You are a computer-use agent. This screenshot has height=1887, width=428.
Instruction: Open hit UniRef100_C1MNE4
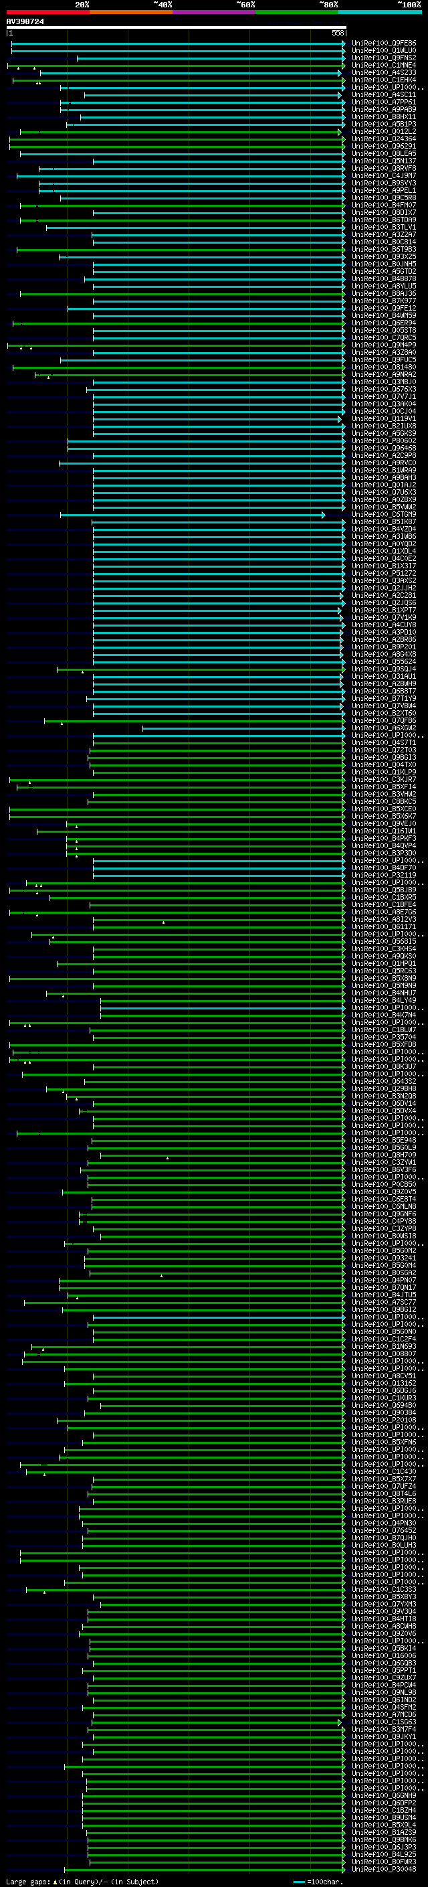pos(383,65)
